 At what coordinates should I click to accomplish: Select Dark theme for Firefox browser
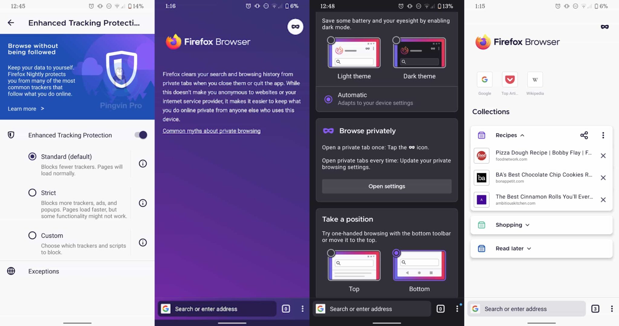(396, 40)
